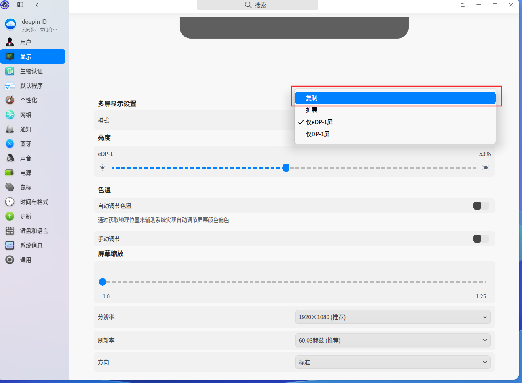Viewport: 522px width, 383px height.
Task: Open 更新 update settings
Action: tap(33, 216)
